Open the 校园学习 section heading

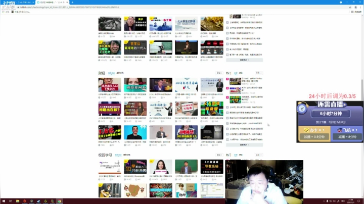point(105,155)
